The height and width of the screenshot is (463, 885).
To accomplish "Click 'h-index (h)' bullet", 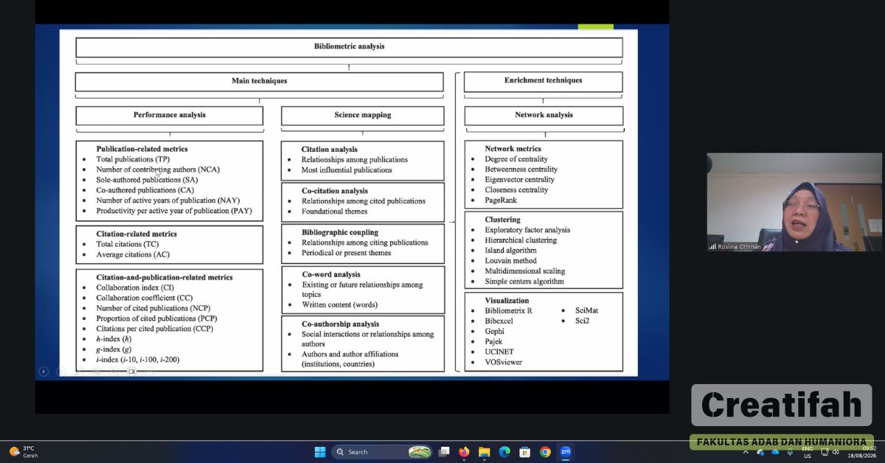I will pos(114,339).
